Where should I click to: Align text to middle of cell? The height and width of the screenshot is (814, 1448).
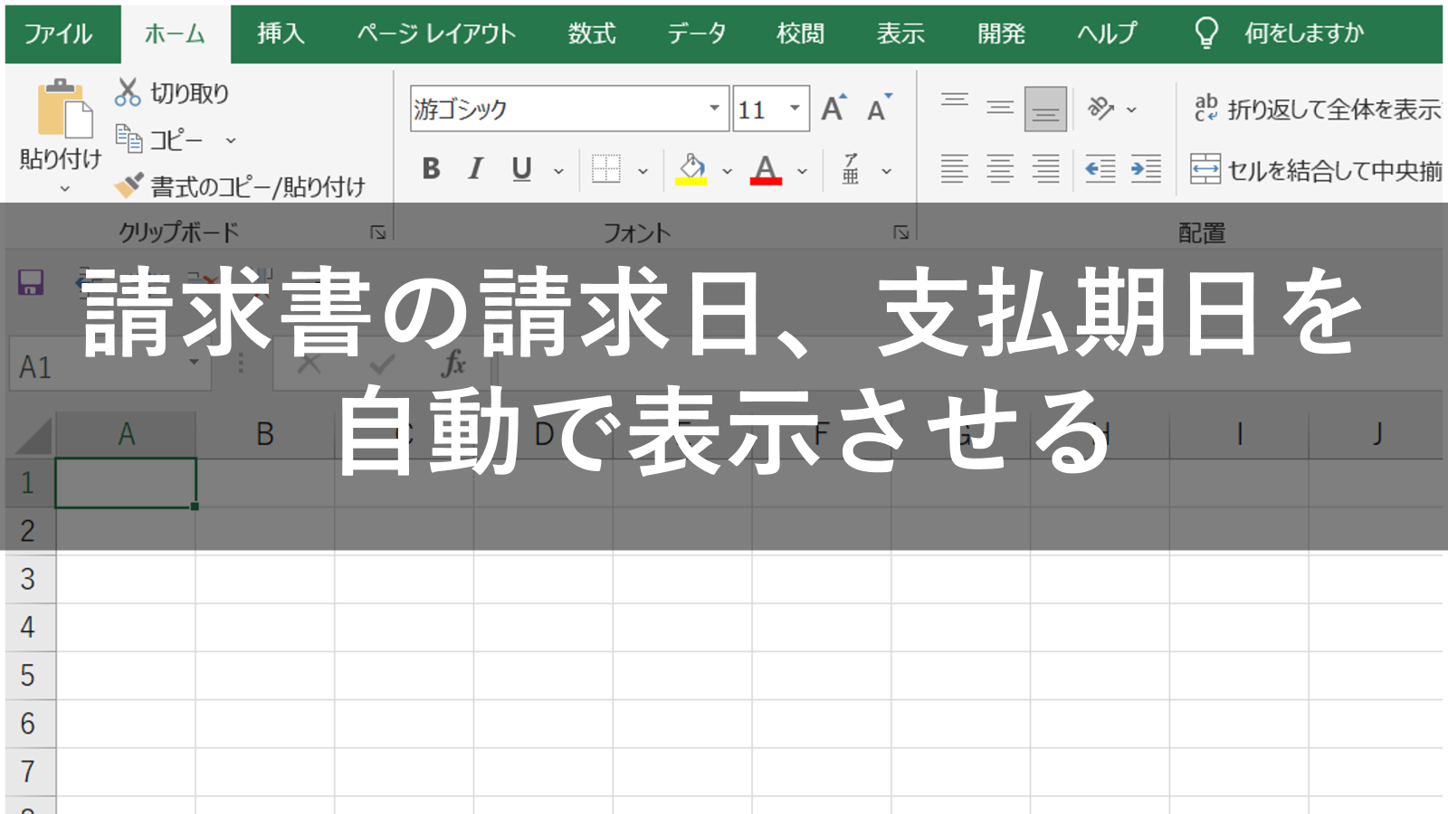point(1000,109)
